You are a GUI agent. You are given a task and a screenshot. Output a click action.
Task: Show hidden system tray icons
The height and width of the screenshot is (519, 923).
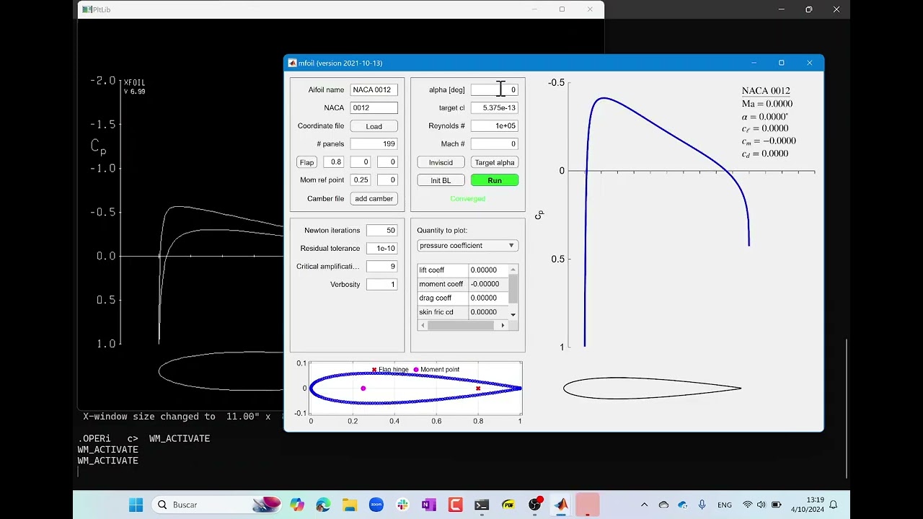(x=644, y=505)
